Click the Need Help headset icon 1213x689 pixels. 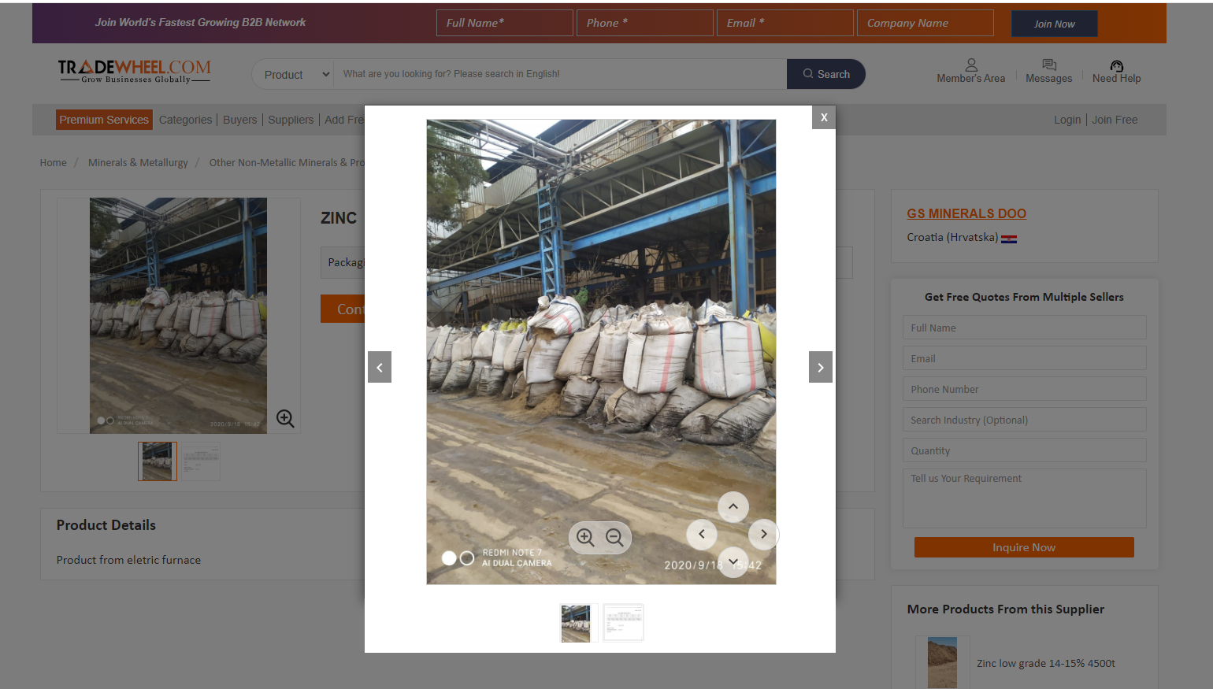coord(1116,66)
